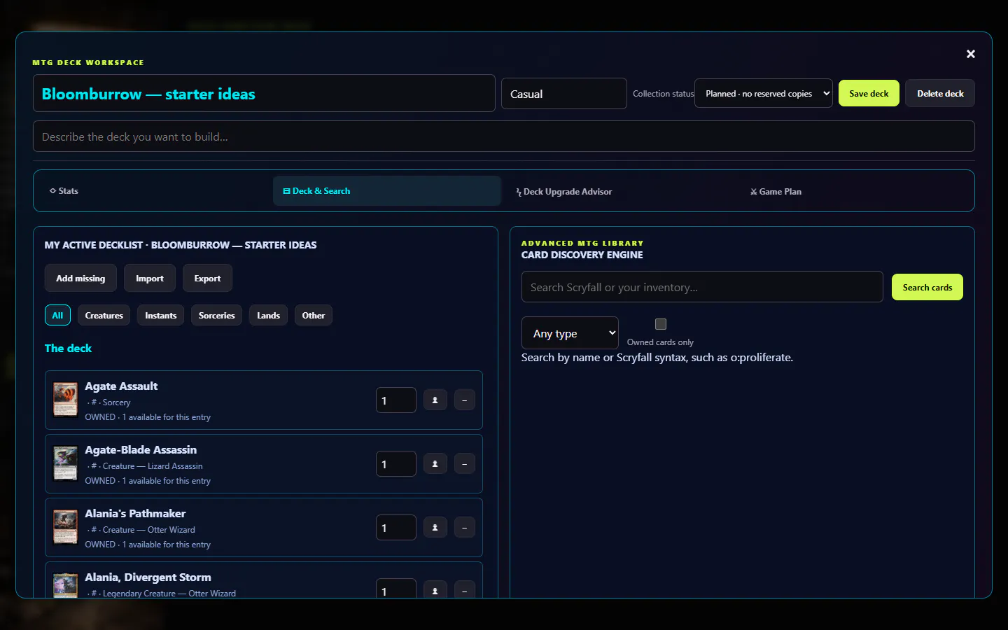The width and height of the screenshot is (1008, 630).
Task: Expand the Collection status dropdown
Action: (764, 93)
